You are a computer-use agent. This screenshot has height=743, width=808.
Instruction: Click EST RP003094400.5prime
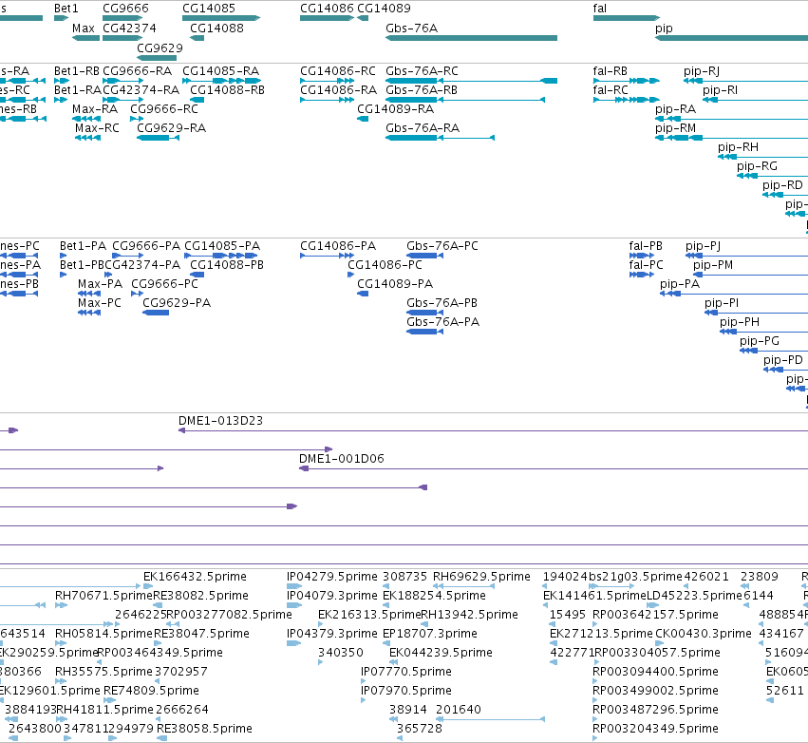pyautogui.click(x=595, y=681)
